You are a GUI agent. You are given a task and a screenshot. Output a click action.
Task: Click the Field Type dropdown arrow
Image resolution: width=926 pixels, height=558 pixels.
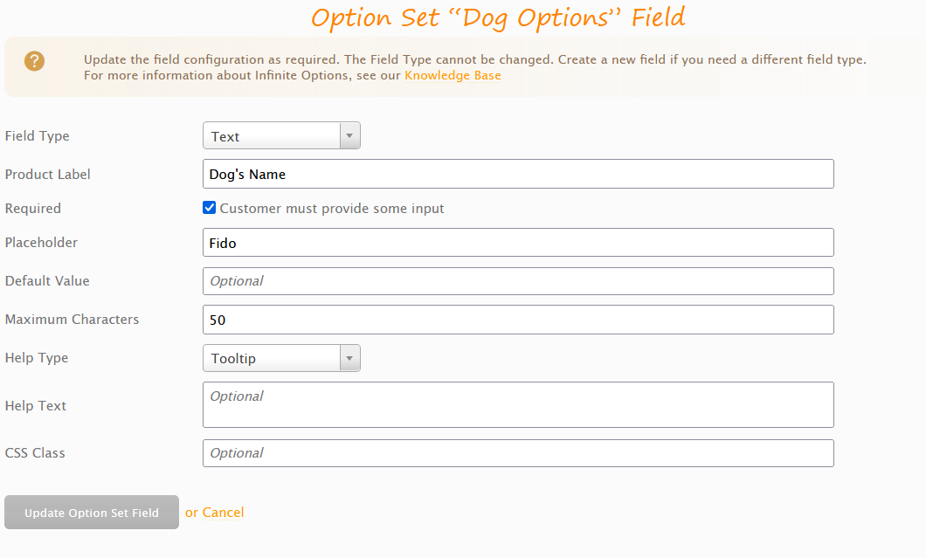pyautogui.click(x=349, y=136)
